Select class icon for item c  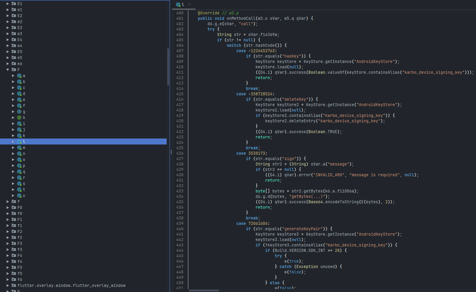[19, 88]
